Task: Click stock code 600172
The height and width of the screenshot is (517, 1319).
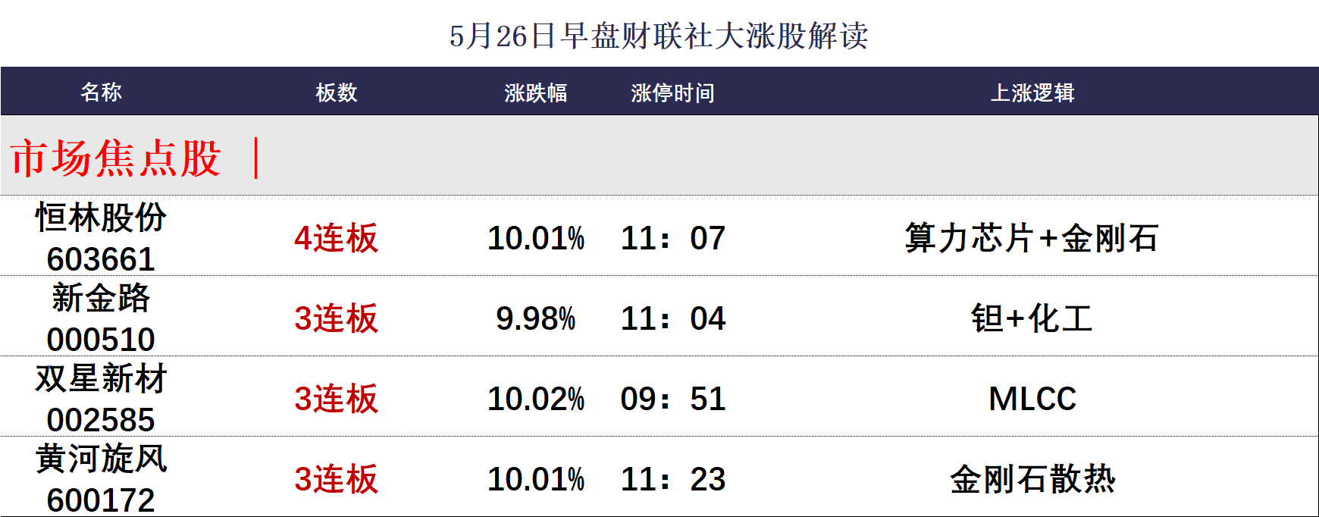Action: [101, 500]
